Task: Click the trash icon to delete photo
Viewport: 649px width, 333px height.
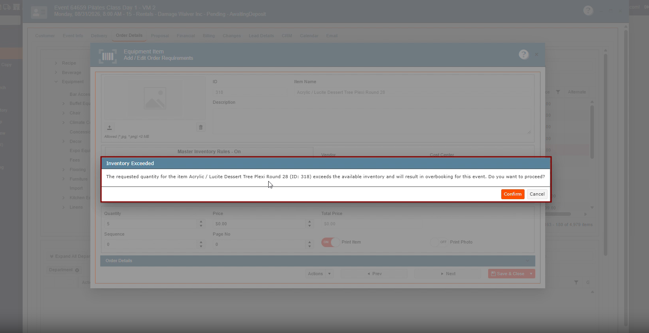Action: tap(200, 127)
